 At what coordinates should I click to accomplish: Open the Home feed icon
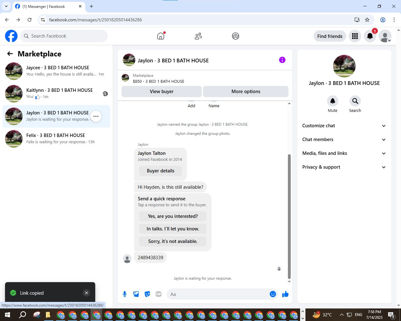[x=161, y=36]
